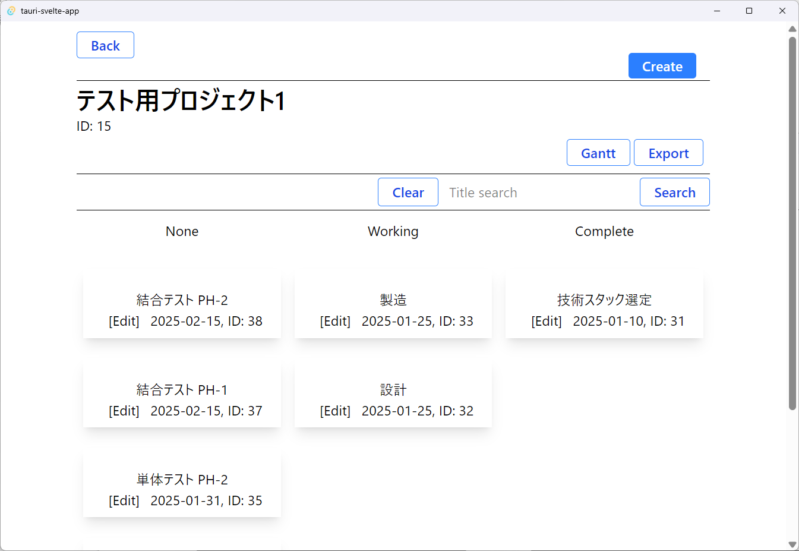This screenshot has height=551, width=799.
Task: Edit the 単体テスト PH-2 task
Action: coord(124,500)
